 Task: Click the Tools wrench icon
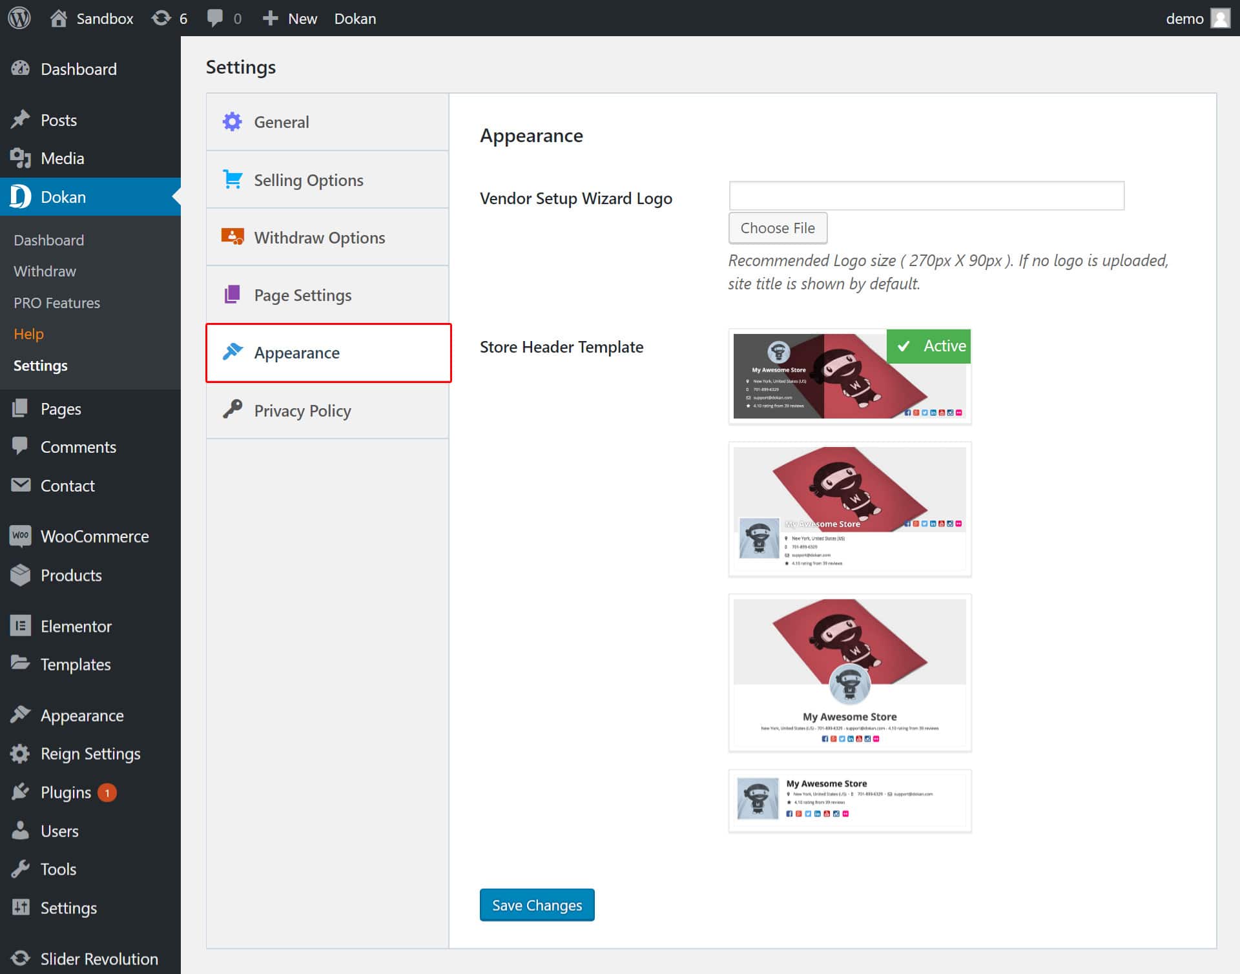21,869
